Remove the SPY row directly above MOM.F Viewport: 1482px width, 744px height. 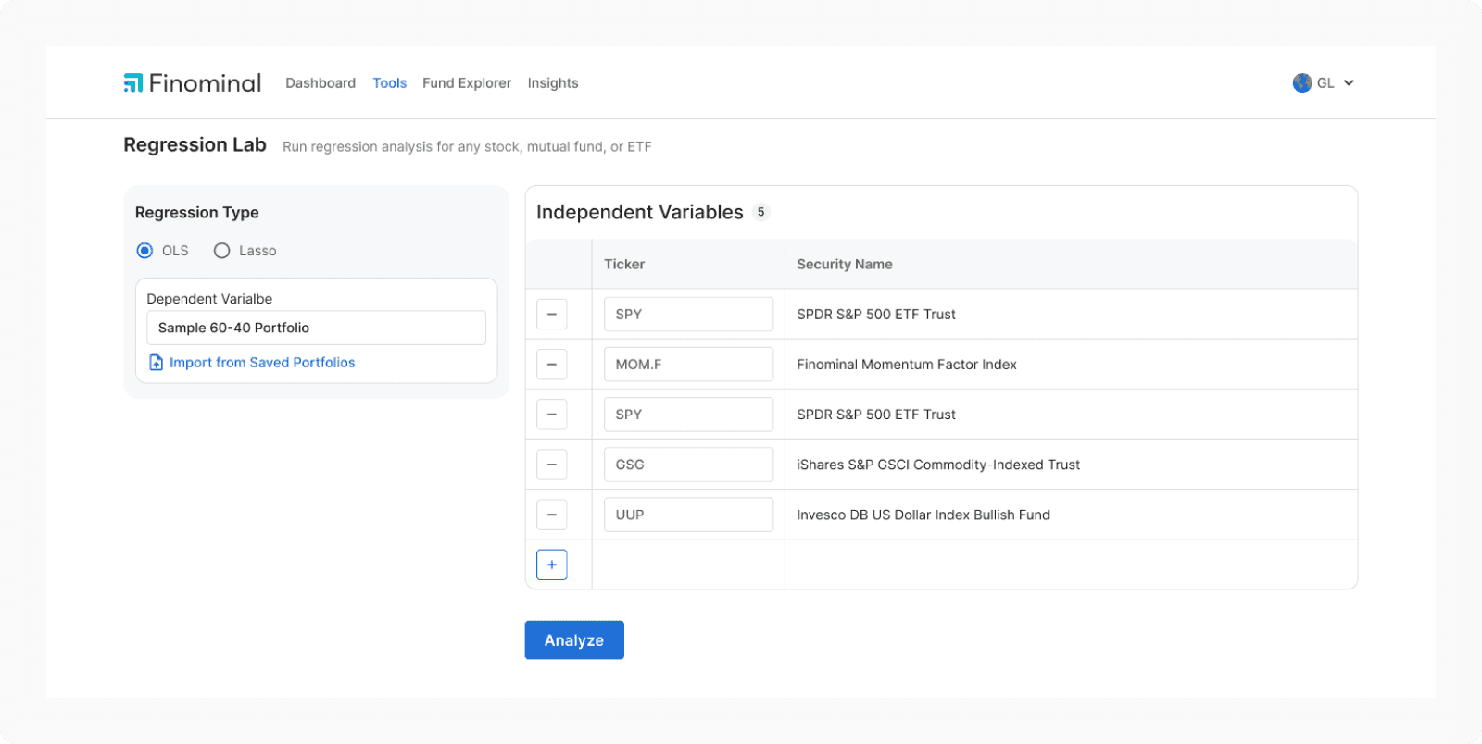(x=552, y=315)
